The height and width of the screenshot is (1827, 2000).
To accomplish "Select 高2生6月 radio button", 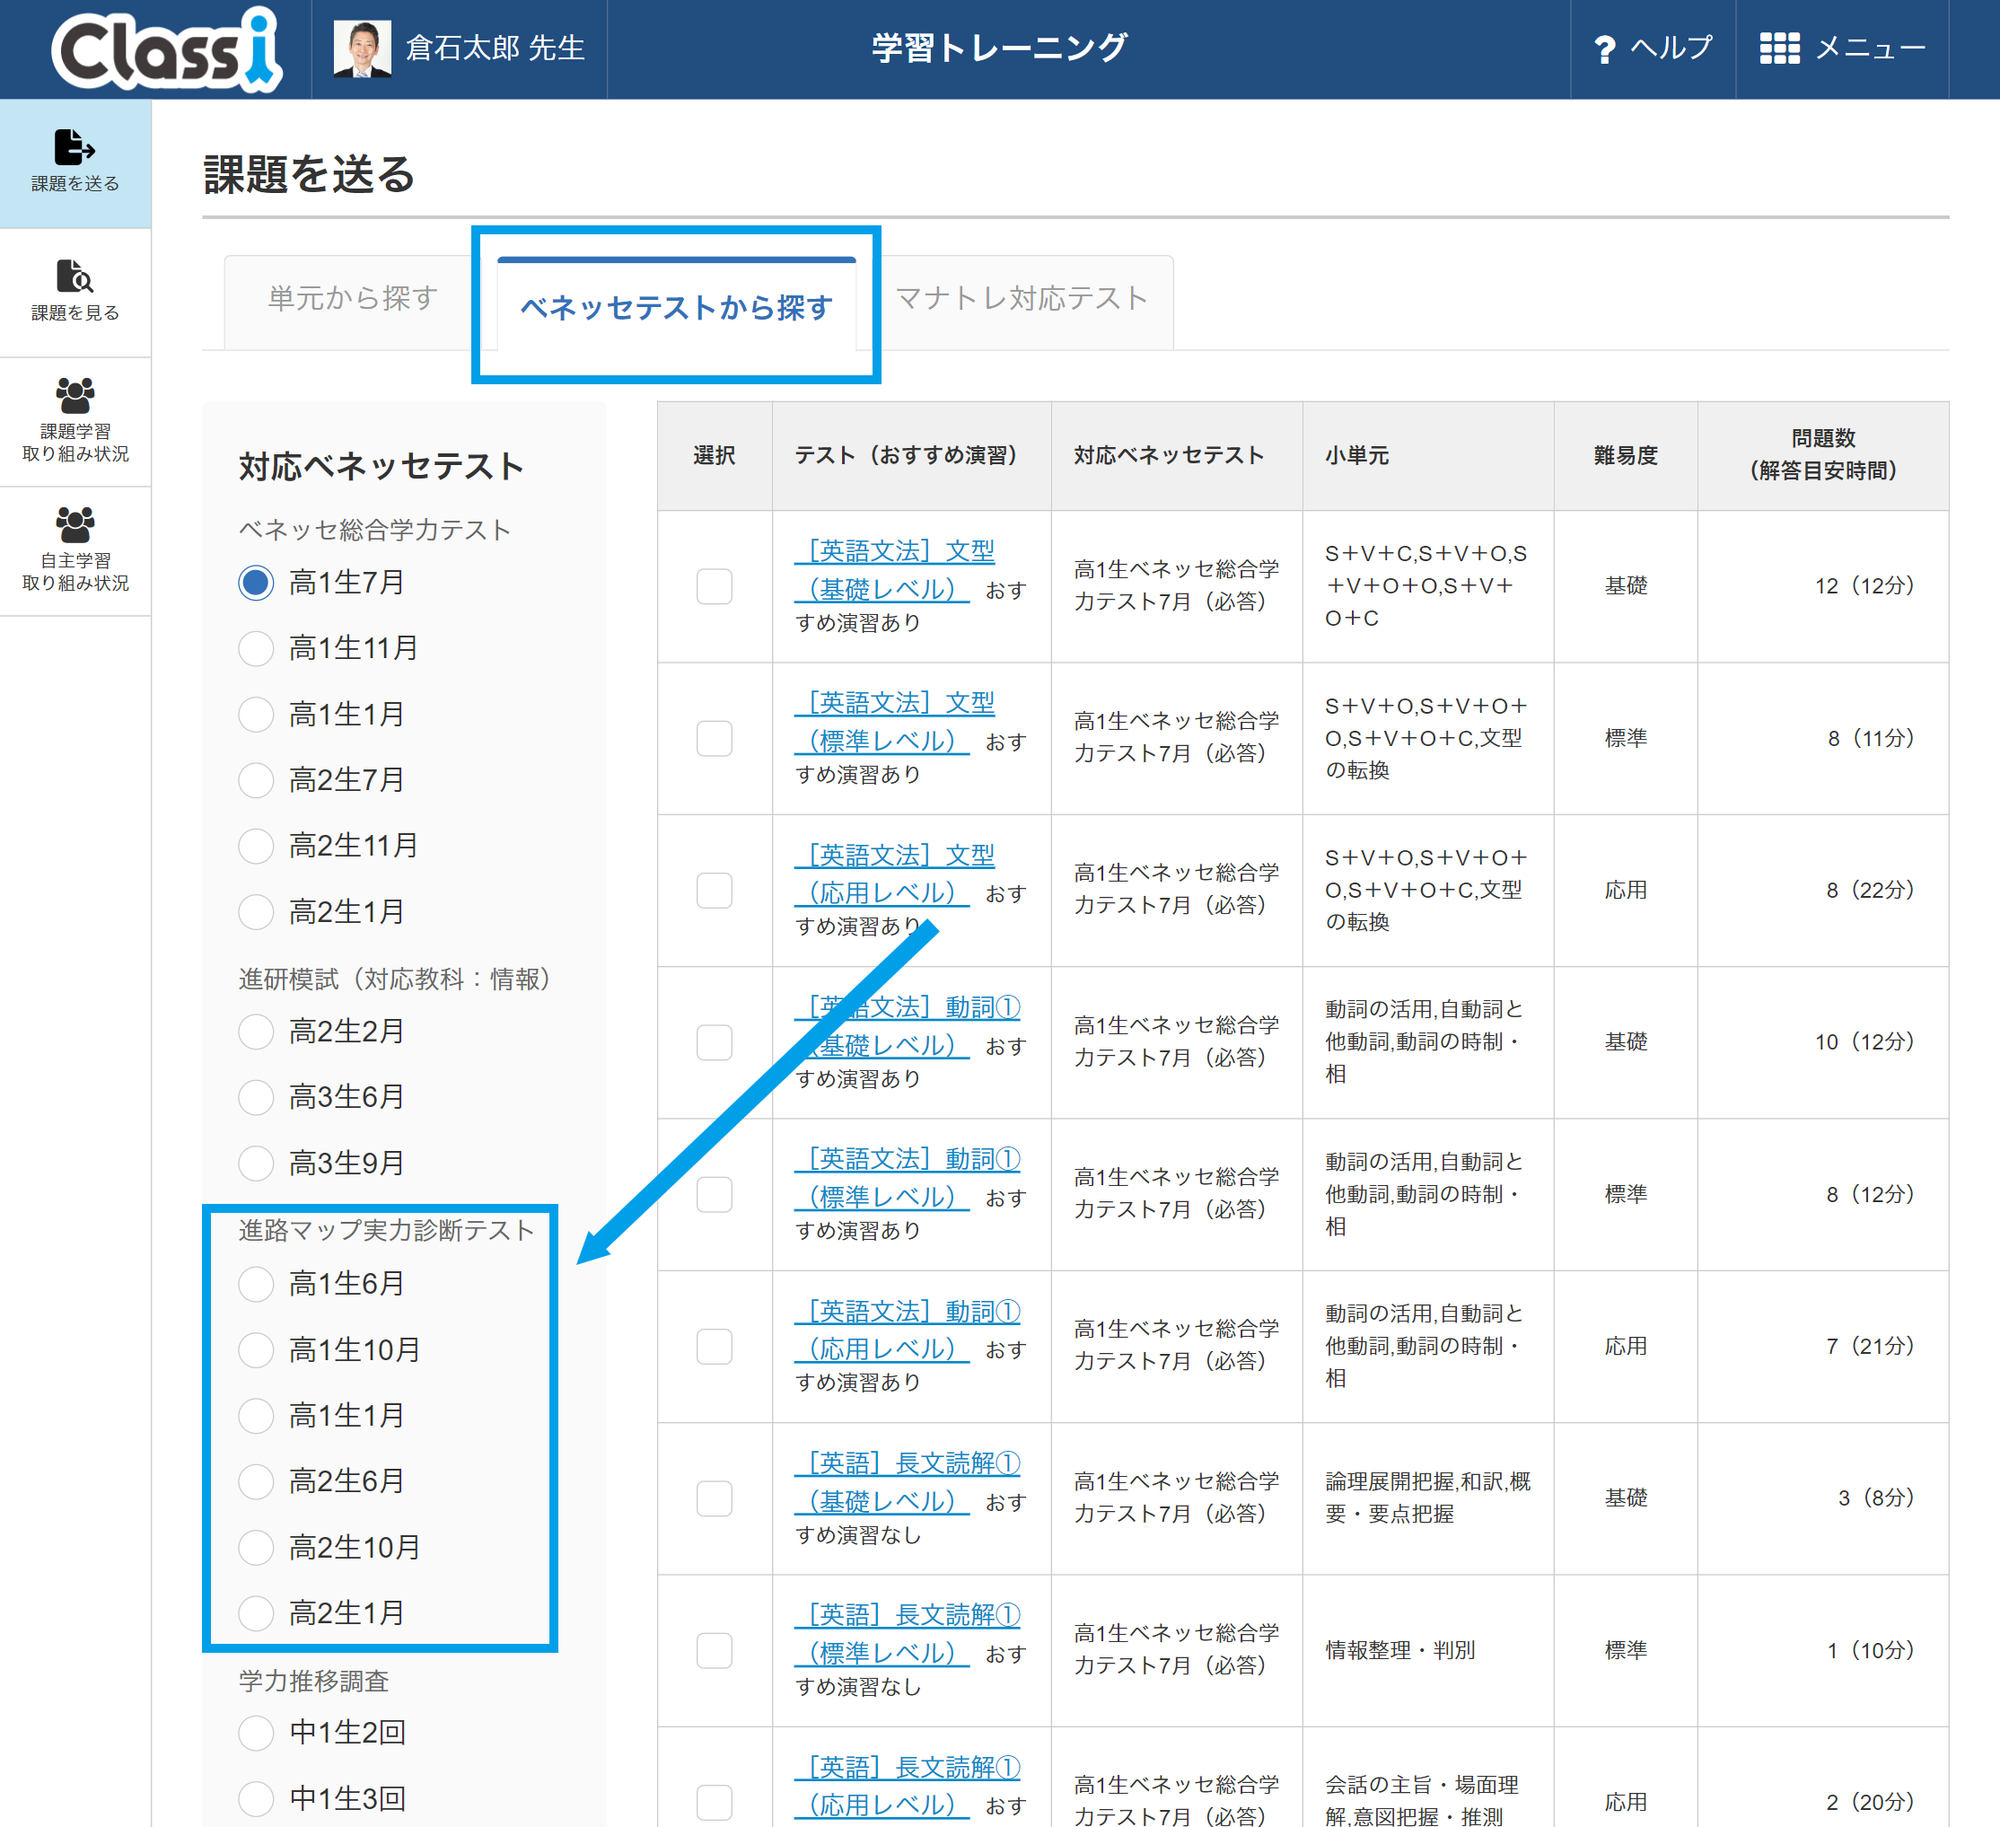I will point(256,1480).
